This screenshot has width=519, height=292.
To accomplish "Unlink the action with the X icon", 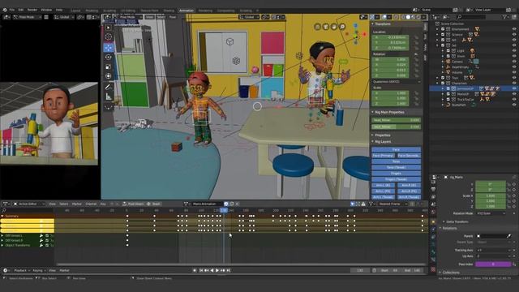I will [x=237, y=204].
